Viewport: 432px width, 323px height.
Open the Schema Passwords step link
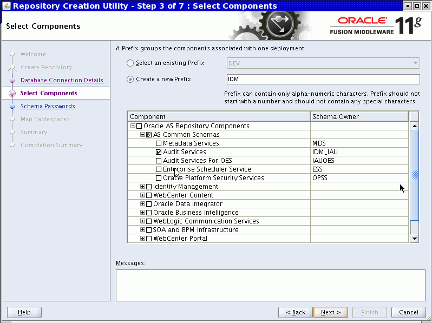click(48, 106)
